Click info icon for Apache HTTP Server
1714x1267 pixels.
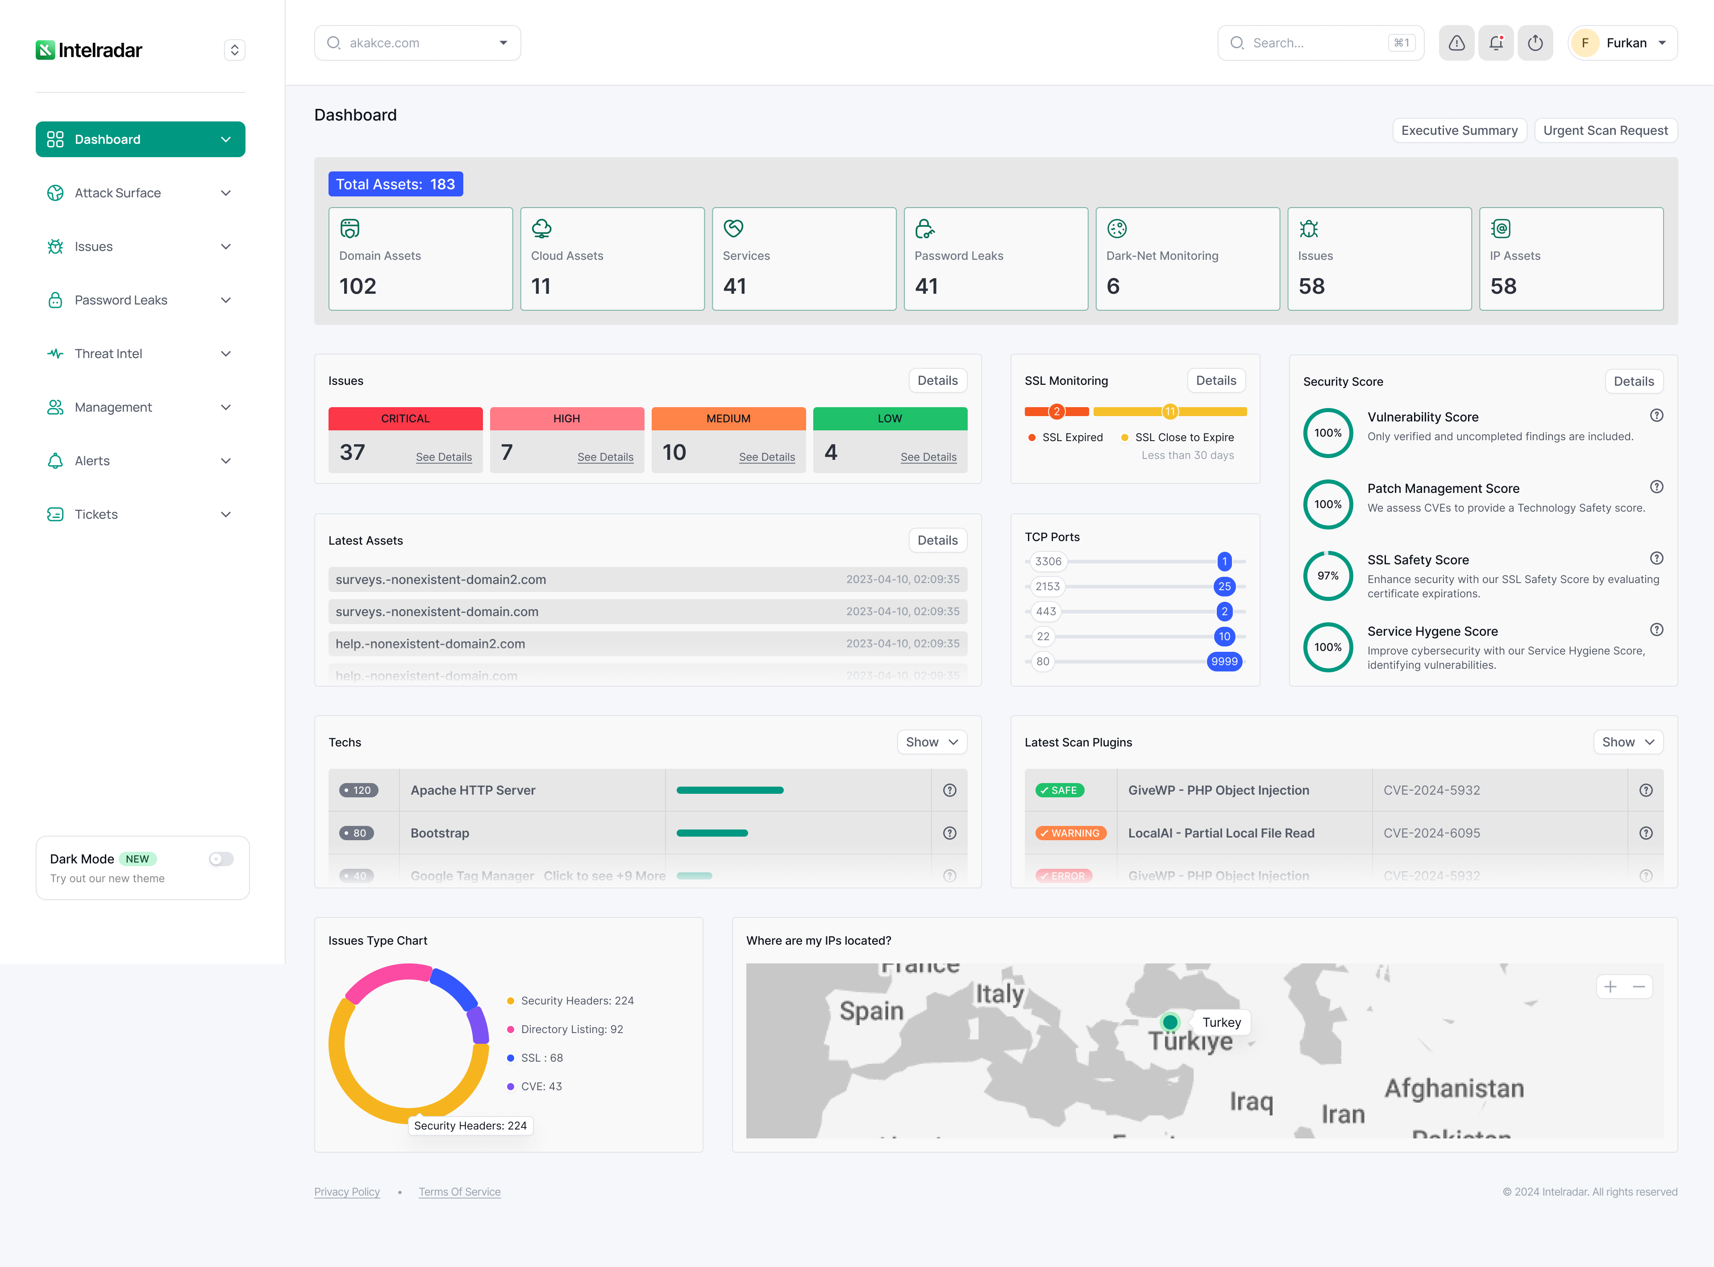(949, 790)
